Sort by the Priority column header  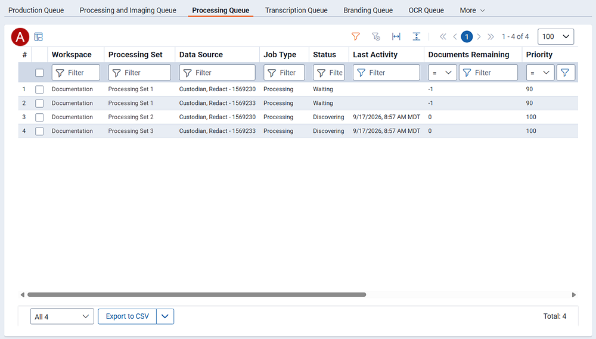(539, 55)
